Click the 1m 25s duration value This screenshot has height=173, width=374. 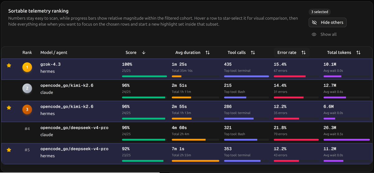point(179,64)
